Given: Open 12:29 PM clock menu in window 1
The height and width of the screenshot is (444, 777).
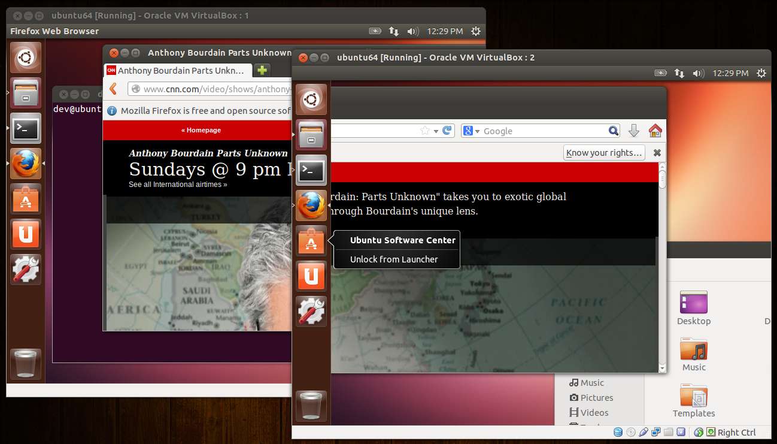Looking at the screenshot, I should [x=445, y=31].
